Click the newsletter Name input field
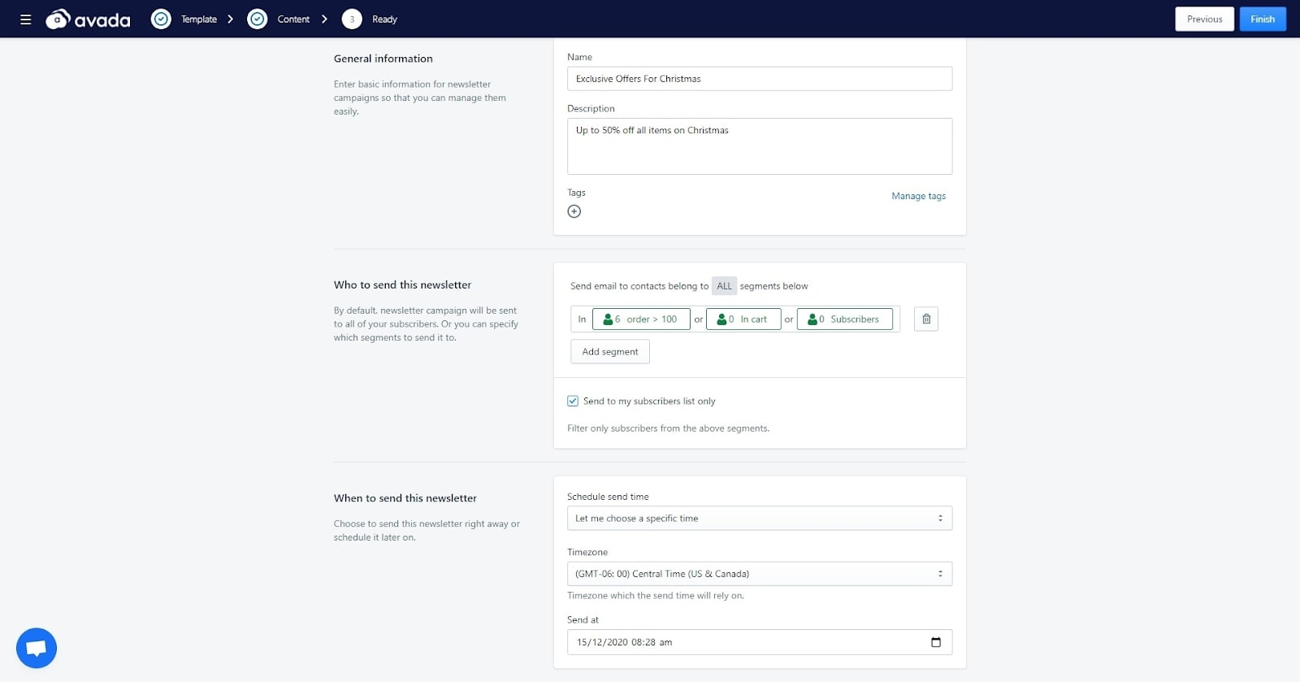1300x682 pixels. tap(759, 79)
